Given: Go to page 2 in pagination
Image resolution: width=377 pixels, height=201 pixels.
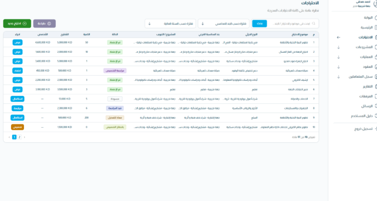Looking at the screenshot, I should [x=19, y=137].
